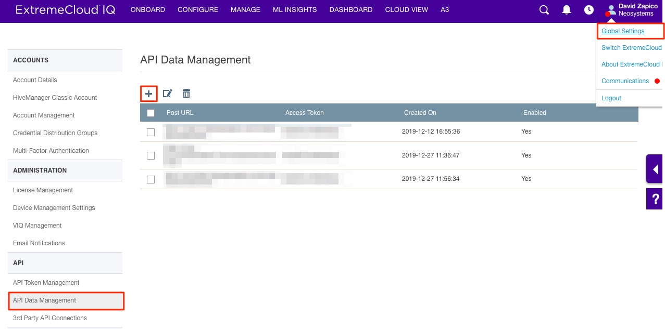The width and height of the screenshot is (665, 329).
Task: Click the Post URL column header
Action: pyautogui.click(x=180, y=113)
